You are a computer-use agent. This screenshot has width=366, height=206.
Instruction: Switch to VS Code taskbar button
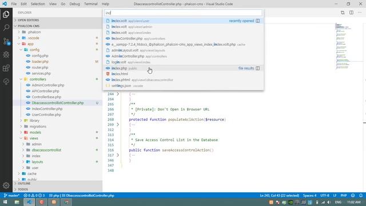[29, 202]
